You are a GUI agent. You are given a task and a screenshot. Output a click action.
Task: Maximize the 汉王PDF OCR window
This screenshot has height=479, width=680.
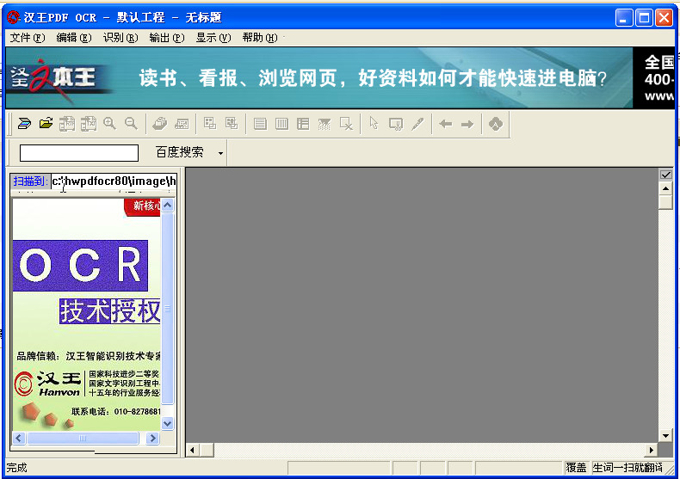pos(644,18)
